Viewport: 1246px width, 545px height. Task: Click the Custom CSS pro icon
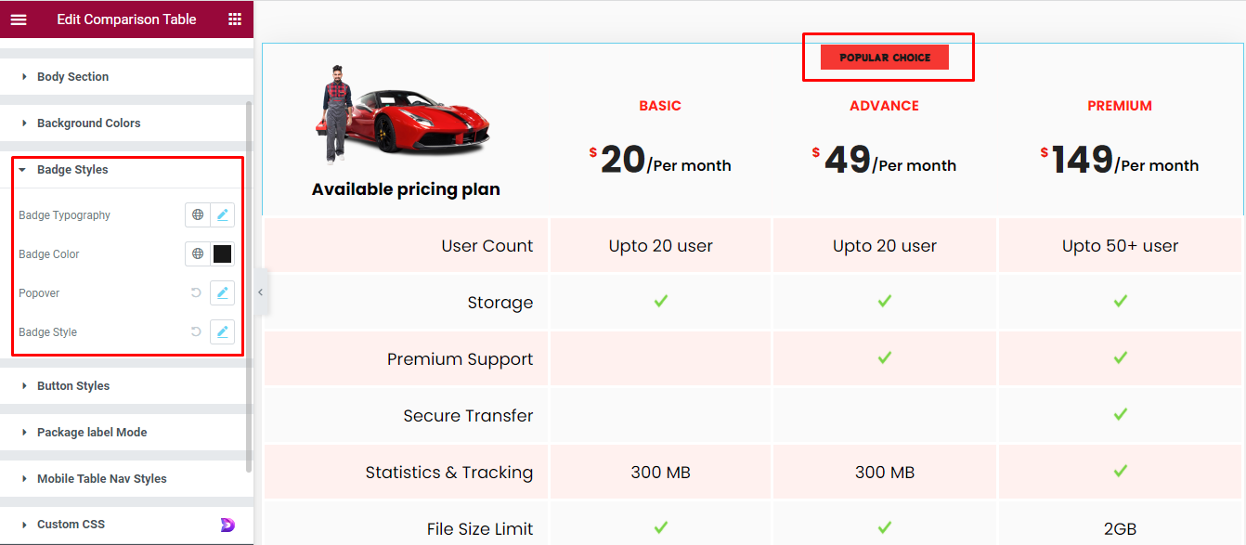click(227, 525)
